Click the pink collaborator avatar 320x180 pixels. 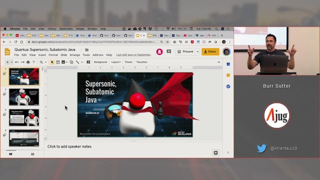[x=159, y=51]
